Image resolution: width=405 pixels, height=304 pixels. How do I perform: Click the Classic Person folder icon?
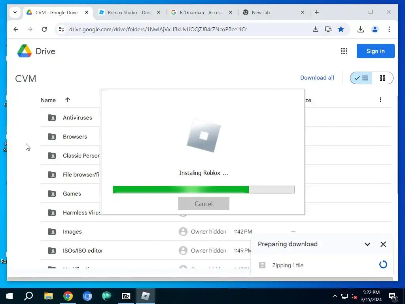[x=52, y=156]
